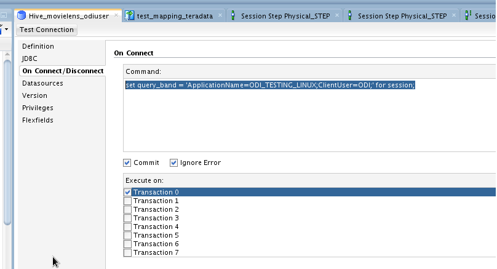Image resolution: width=497 pixels, height=269 pixels.
Task: Close the test_mapping_teradata tab
Action: tap(221, 16)
